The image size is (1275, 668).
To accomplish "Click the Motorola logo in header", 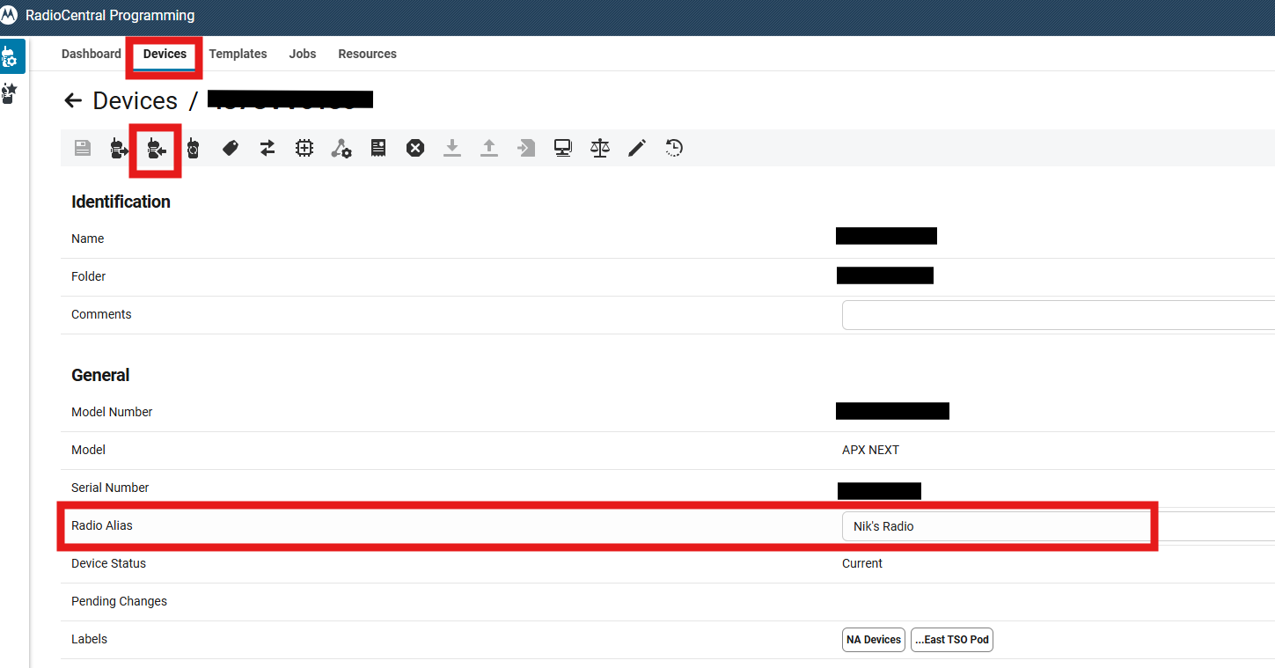I will 10,16.
